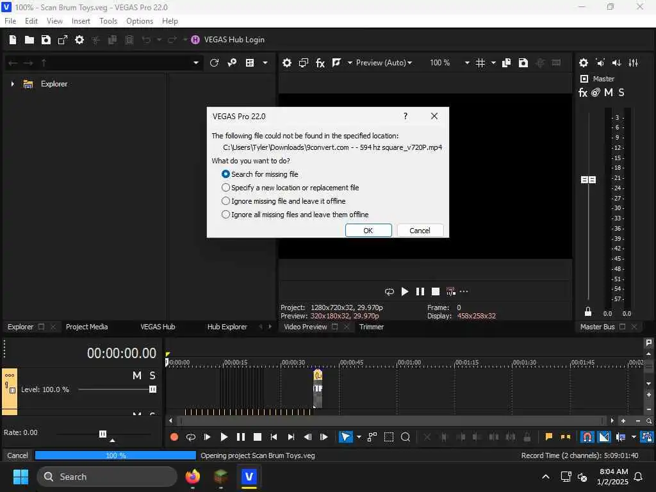Toggle external monitor preview icon
The image size is (656, 492).
point(303,63)
